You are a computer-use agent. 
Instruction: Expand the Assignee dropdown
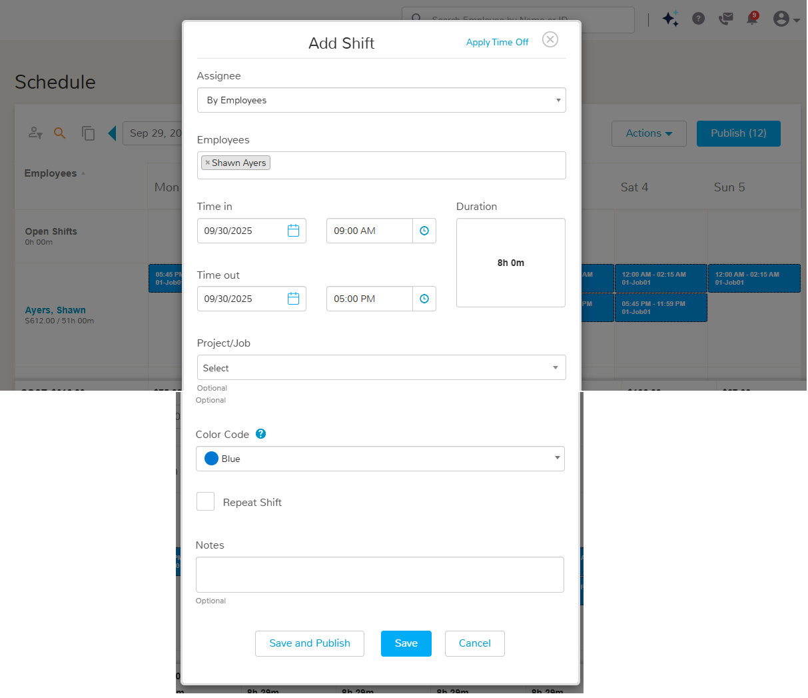coord(381,100)
